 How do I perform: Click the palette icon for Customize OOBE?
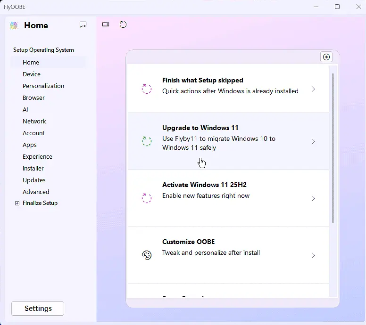coord(147,255)
